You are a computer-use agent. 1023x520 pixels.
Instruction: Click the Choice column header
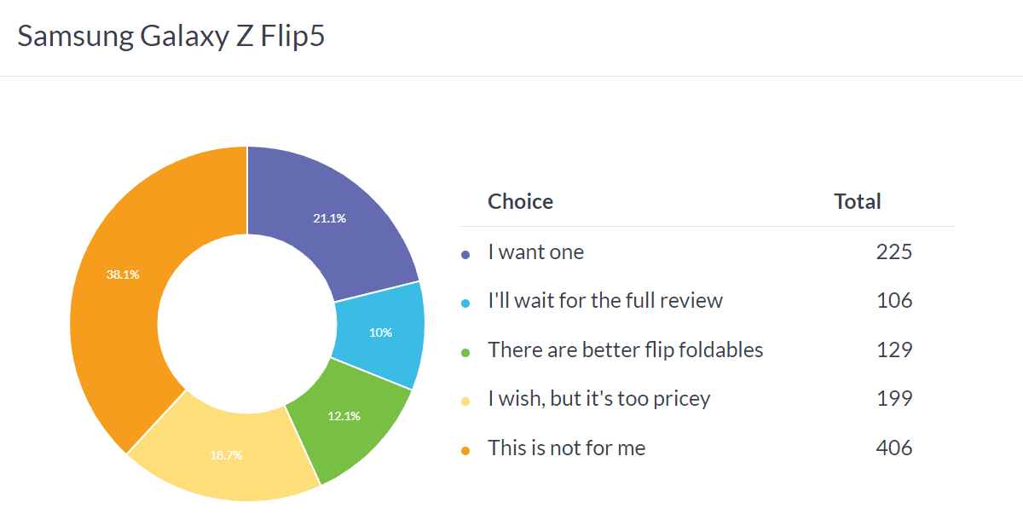pos(520,202)
